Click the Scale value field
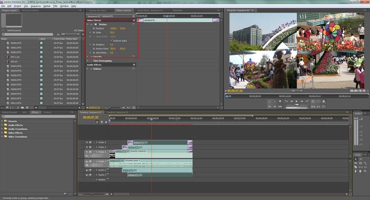Image resolution: width=370 pixels, height=200 pixels. pos(112,33)
